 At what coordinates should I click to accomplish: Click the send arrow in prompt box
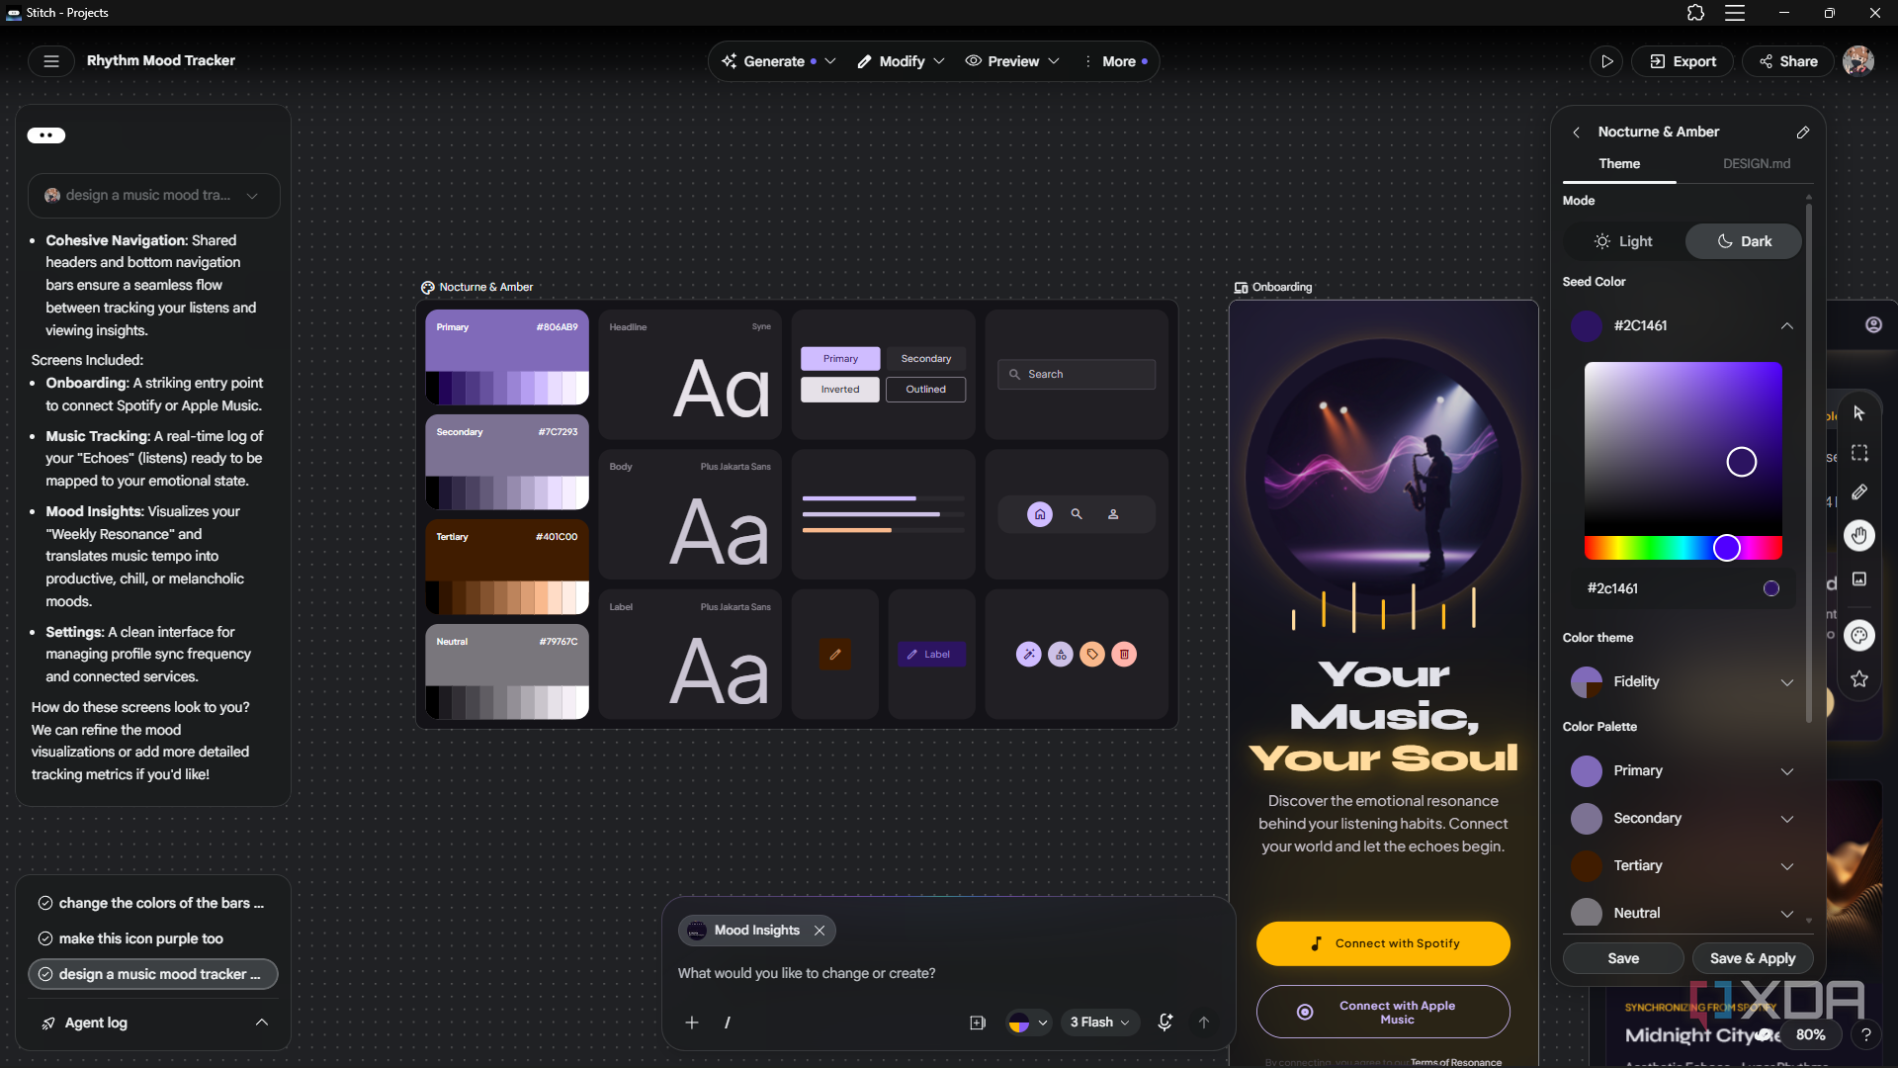pos(1204,1023)
